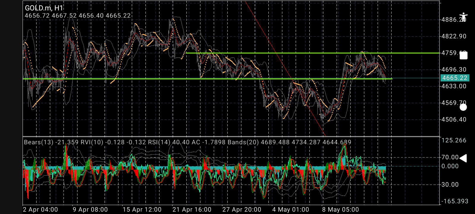Tap the 9 Apr 08:00 time label

(90, 210)
